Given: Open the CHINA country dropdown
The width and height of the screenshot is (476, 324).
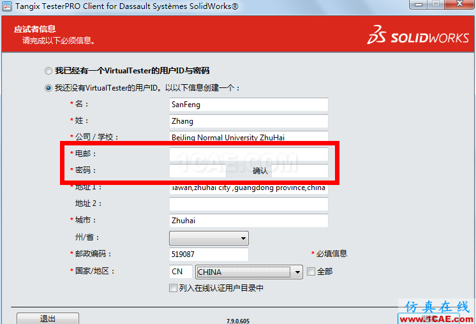Looking at the screenshot, I should pyautogui.click(x=249, y=272).
